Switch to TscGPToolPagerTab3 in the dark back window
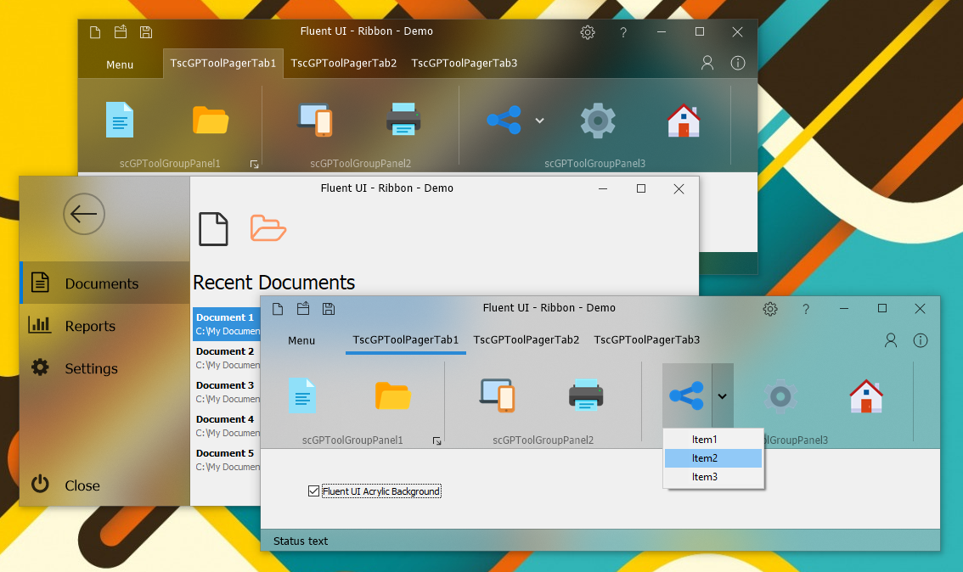The height and width of the screenshot is (572, 963). [465, 63]
